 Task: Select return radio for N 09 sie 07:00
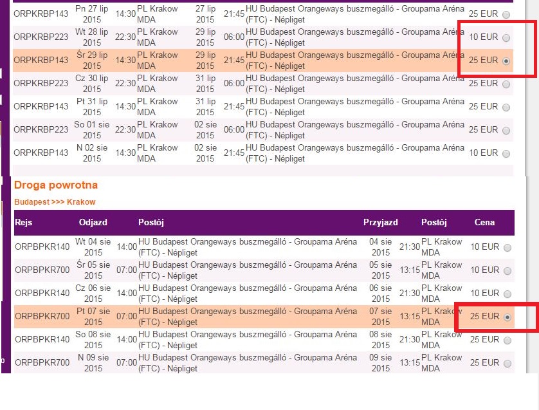[x=507, y=363]
